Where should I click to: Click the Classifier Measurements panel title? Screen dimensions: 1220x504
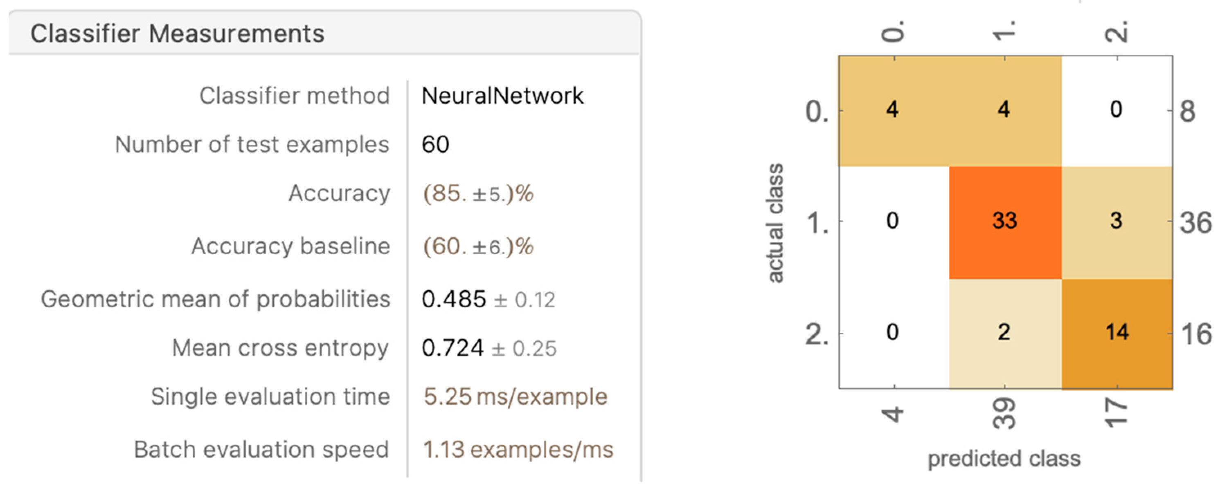(x=178, y=34)
